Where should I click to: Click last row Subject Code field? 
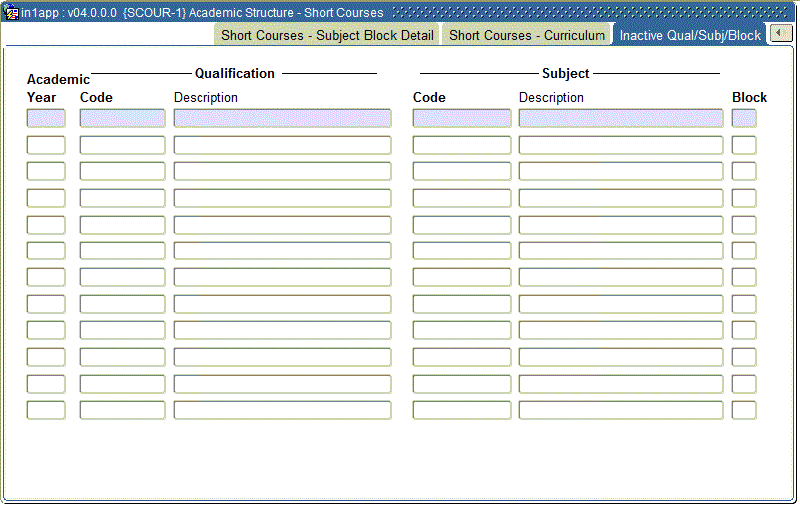click(462, 410)
